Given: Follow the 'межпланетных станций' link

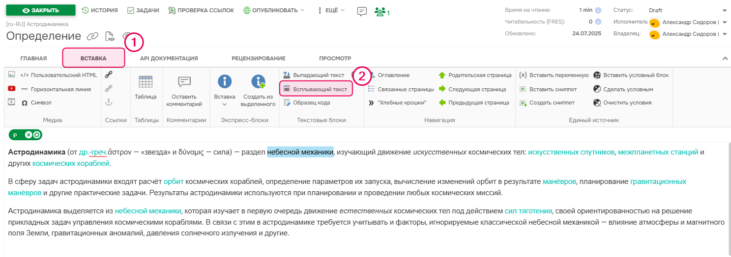Looking at the screenshot, I should pyautogui.click(x=658, y=152).
